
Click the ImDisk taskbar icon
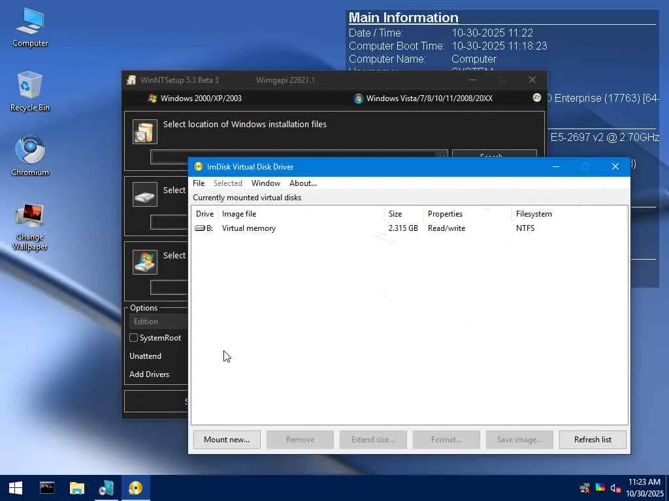[136, 488]
